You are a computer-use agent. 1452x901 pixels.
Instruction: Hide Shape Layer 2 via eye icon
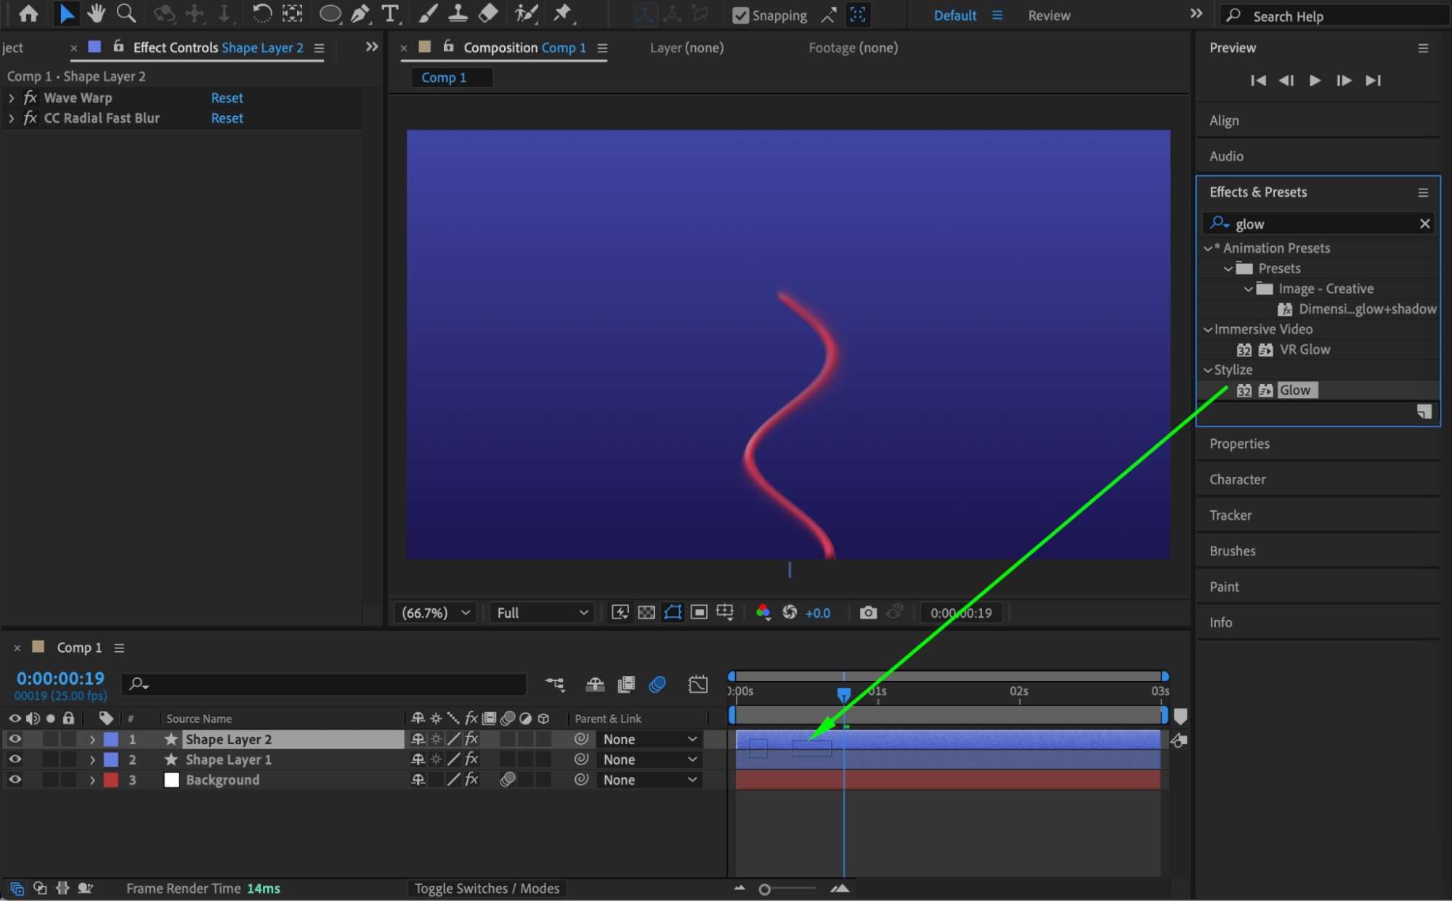(15, 739)
